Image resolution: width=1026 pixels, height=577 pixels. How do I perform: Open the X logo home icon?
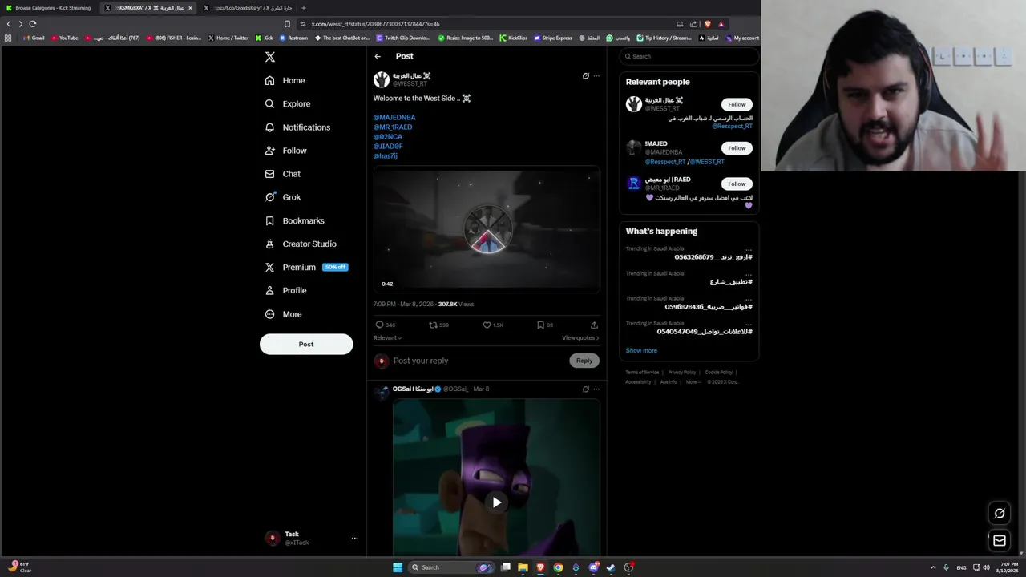pyautogui.click(x=270, y=57)
